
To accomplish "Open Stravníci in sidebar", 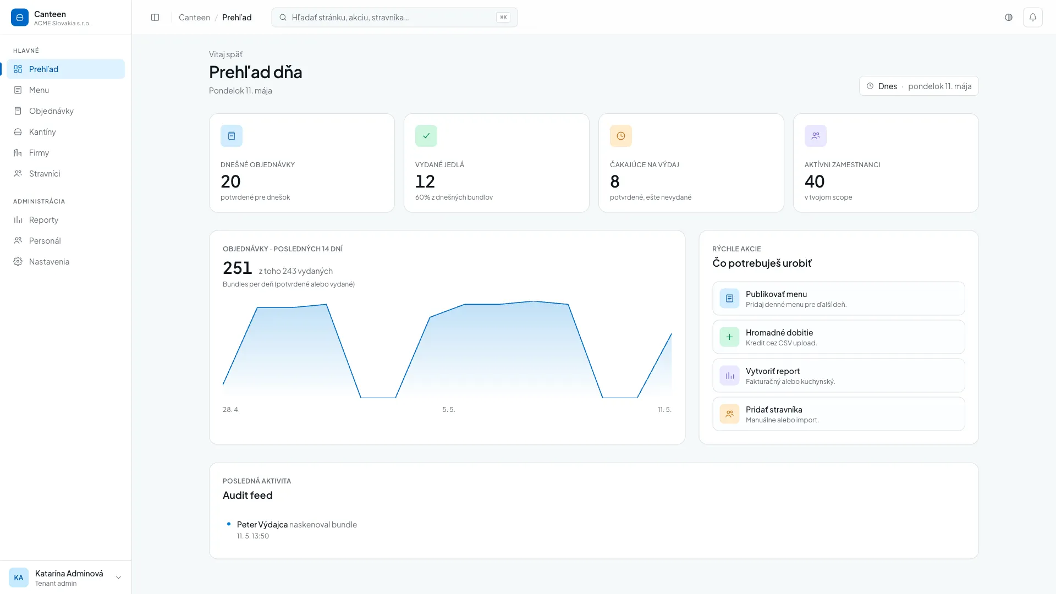I will click(x=66, y=174).
